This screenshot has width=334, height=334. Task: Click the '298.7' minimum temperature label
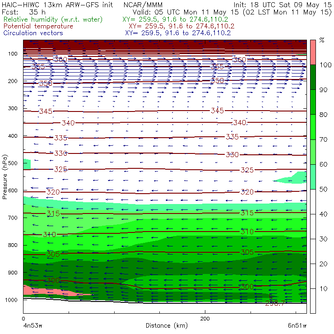275,303
